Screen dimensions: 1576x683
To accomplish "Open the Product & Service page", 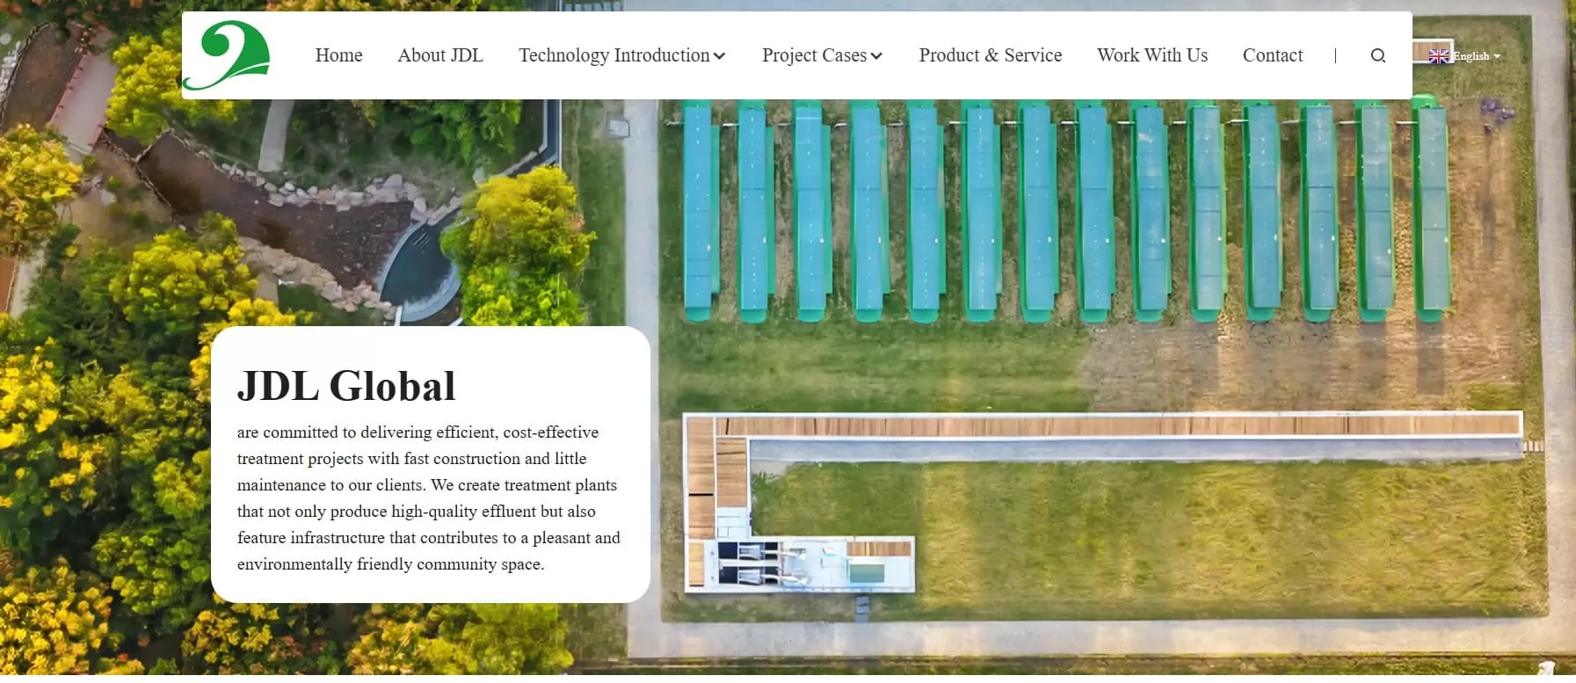I will pos(991,55).
